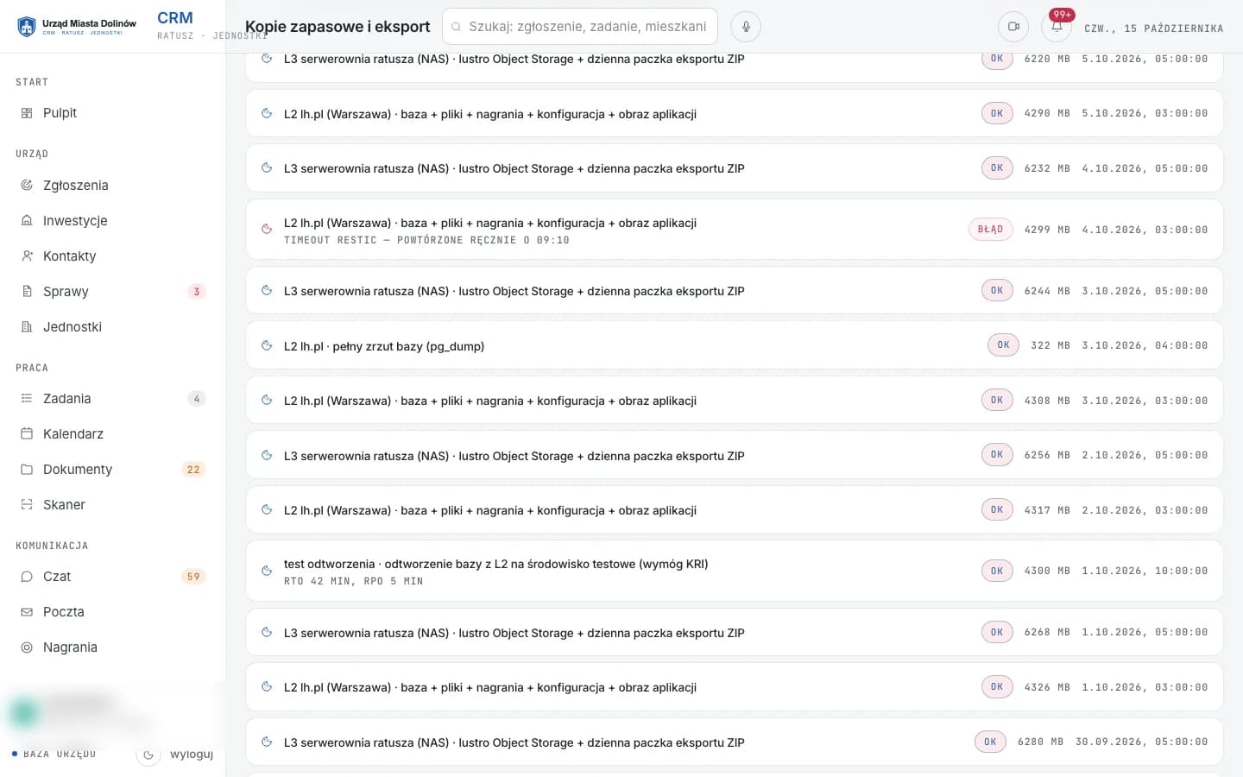The width and height of the screenshot is (1243, 777).
Task: Click restore icon of test odtworzenia row
Action: tap(267, 571)
